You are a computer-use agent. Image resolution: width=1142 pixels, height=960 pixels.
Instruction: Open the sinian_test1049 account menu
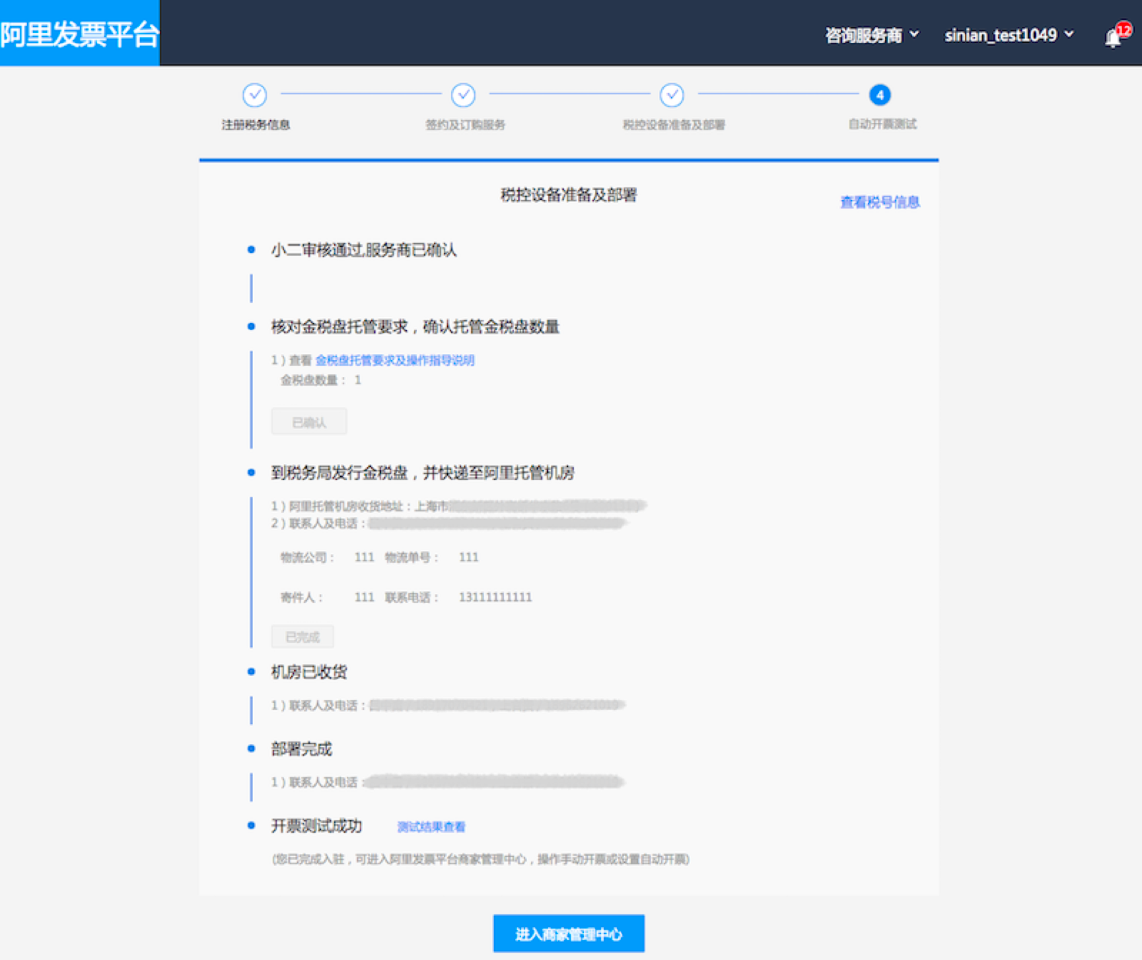[x=1009, y=35]
